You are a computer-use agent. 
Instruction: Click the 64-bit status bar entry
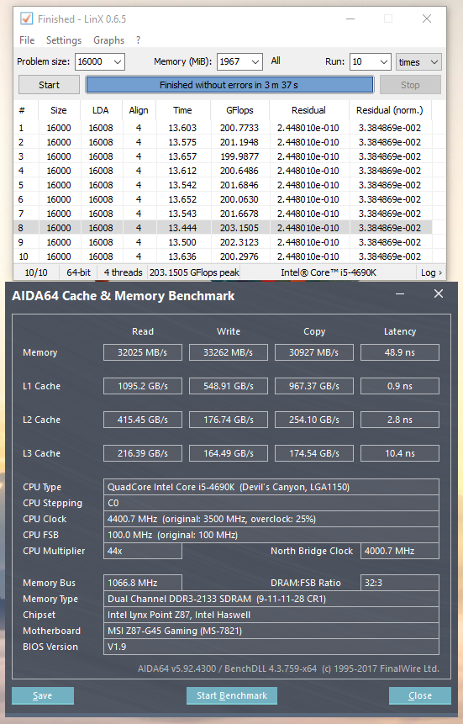click(x=78, y=272)
